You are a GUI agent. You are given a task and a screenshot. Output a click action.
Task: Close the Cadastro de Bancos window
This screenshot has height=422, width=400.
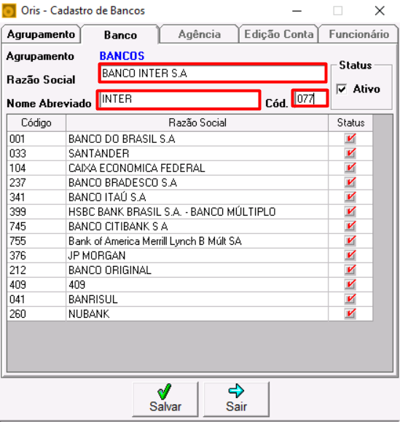380,11
